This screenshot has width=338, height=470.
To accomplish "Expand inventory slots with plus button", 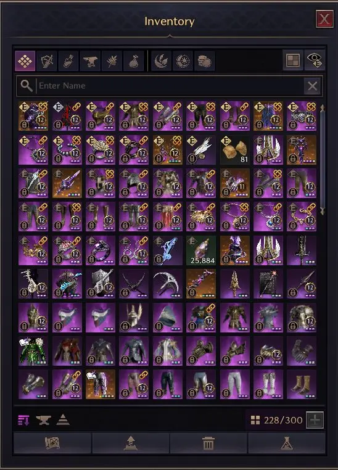I will (315, 420).
